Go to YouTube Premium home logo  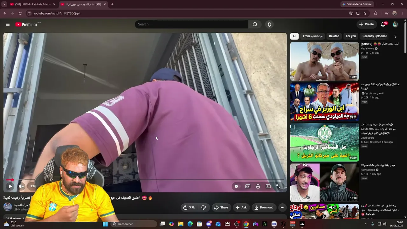click(27, 24)
